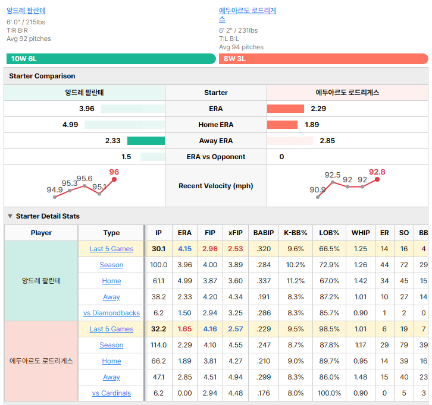Open Rodriguez's Season stats link

[x=111, y=345]
